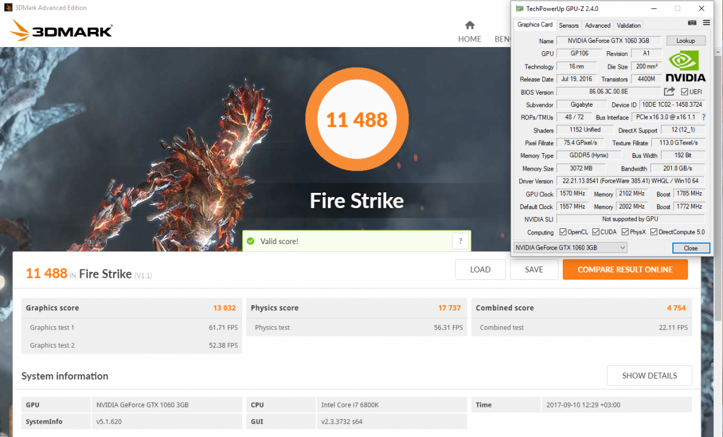Click the Device ID field
The width and height of the screenshot is (723, 437).
672,104
